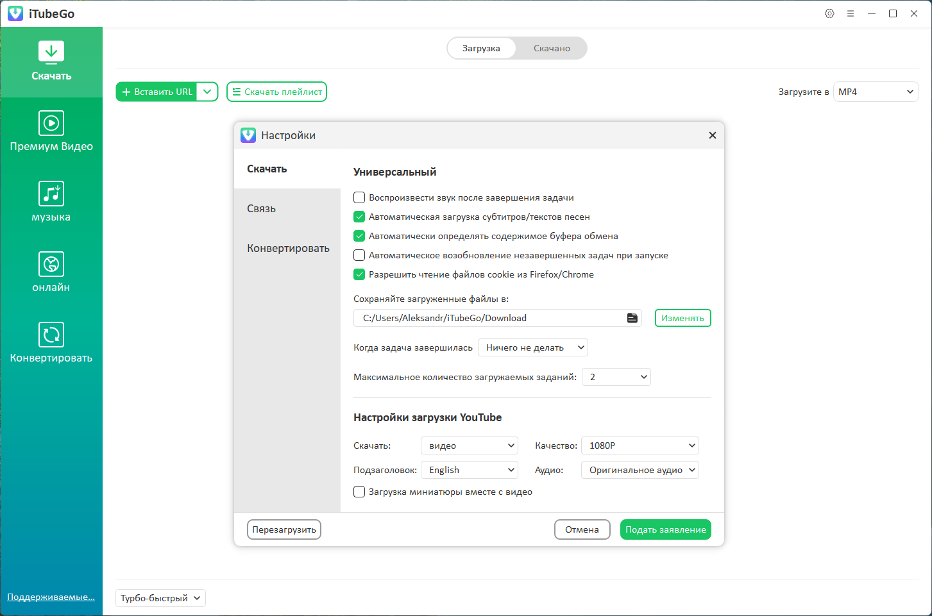The image size is (932, 616).
Task: Open the Поддерживаемые... link
Action: (x=51, y=597)
